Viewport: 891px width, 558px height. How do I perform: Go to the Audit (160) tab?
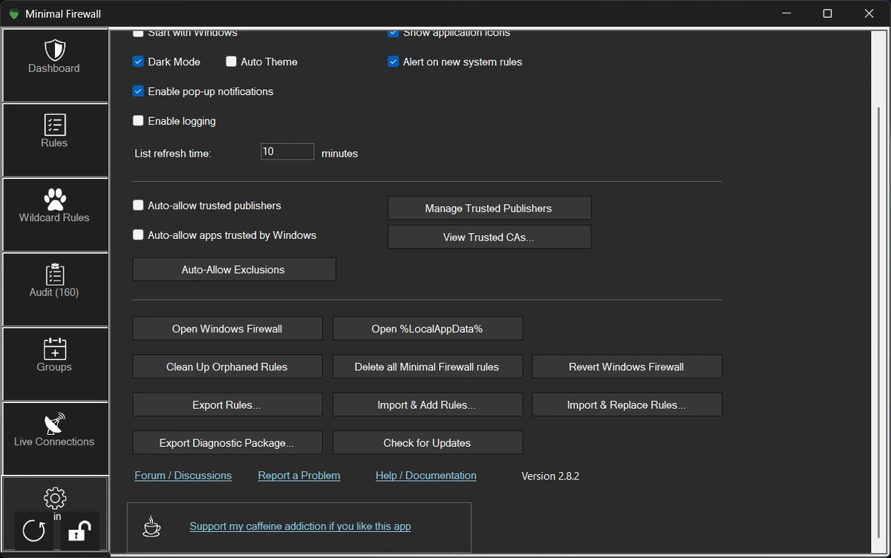[55, 289]
